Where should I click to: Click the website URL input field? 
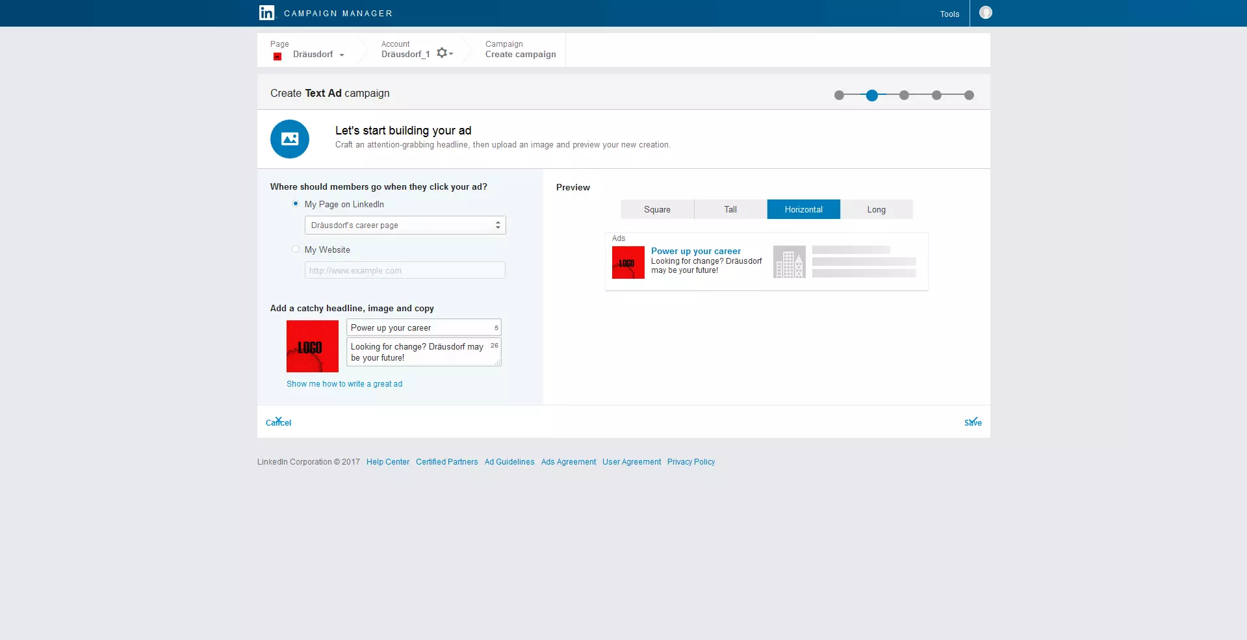coord(405,270)
